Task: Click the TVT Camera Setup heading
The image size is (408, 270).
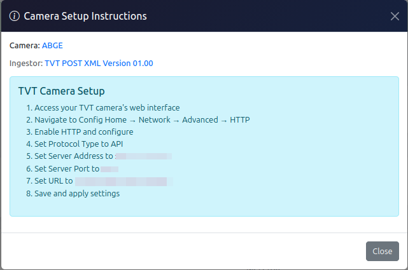Action: (x=62, y=91)
